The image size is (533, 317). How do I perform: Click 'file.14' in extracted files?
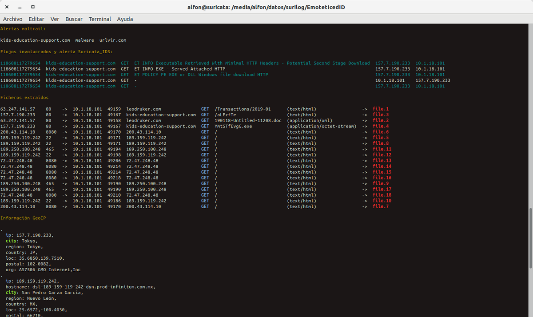(x=382, y=166)
